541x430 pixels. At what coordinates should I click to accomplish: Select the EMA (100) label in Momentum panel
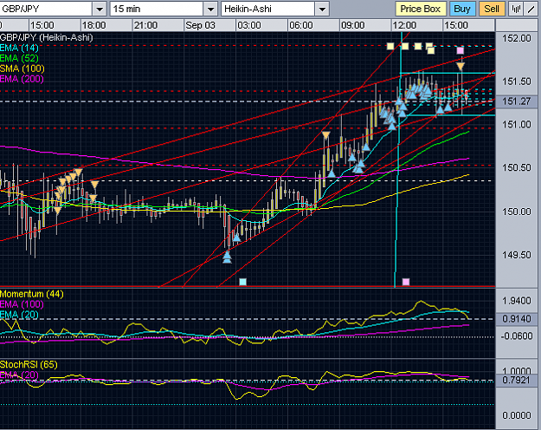pos(22,304)
